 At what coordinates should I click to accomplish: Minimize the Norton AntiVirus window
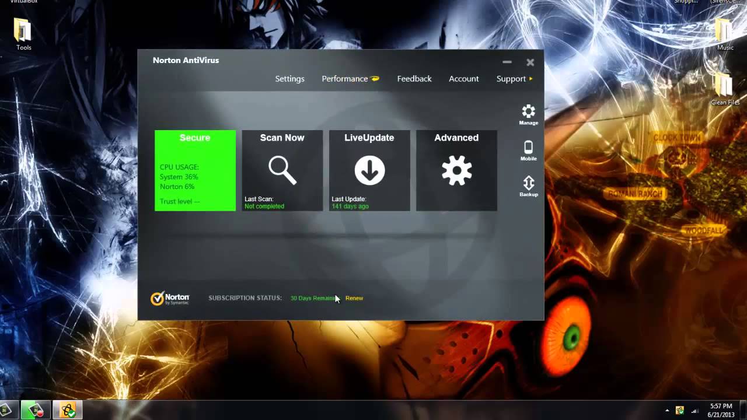click(507, 62)
